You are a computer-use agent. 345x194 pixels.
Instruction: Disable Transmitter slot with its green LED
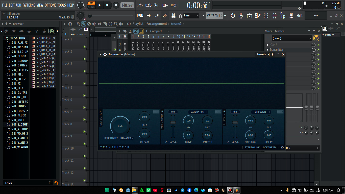(318, 50)
